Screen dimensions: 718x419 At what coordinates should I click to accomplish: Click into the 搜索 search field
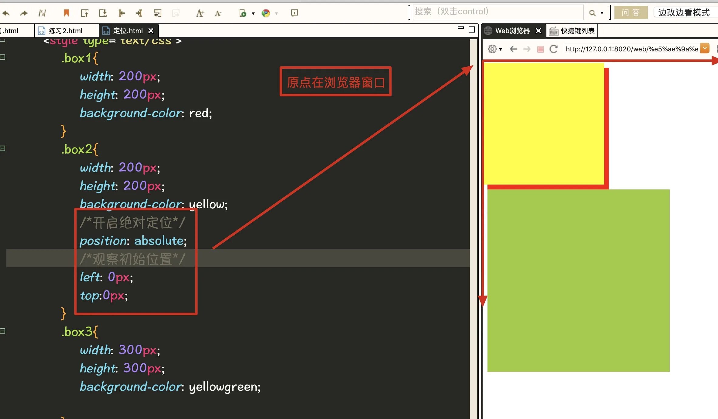(x=497, y=12)
